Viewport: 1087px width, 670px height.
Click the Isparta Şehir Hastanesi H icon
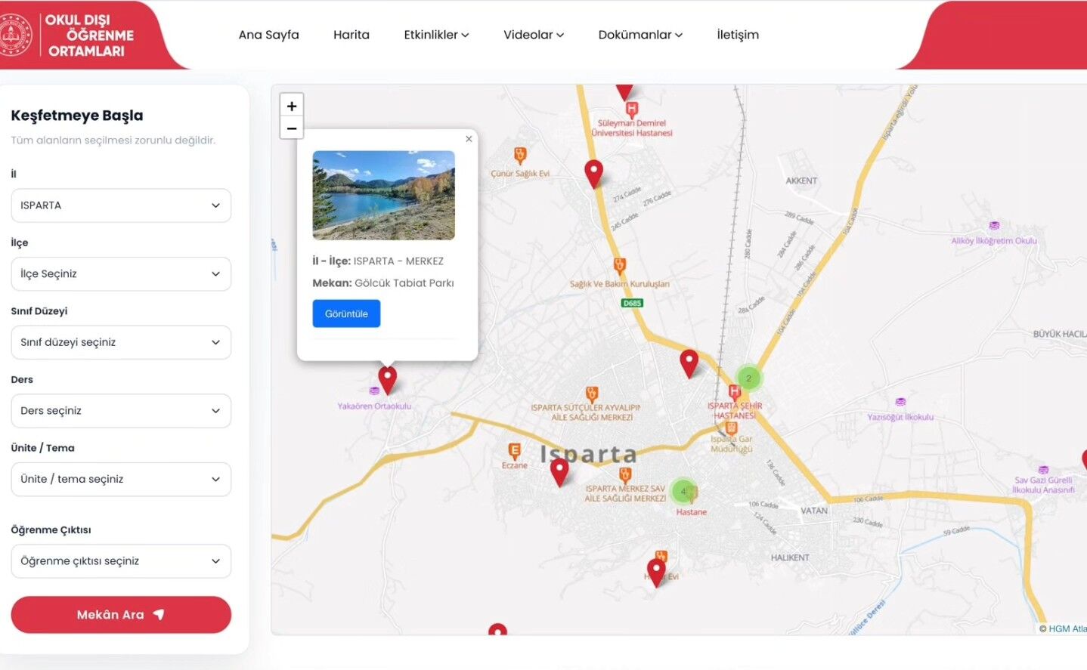pyautogui.click(x=734, y=392)
